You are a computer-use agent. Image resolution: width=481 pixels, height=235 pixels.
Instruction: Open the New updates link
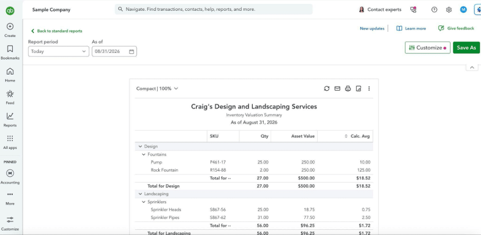372,29
